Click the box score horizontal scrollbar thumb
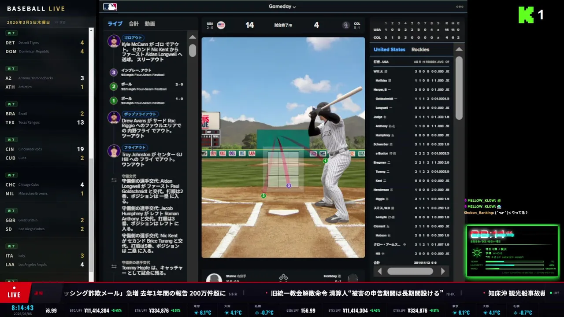Image resolution: width=564 pixels, height=317 pixels. click(x=410, y=271)
